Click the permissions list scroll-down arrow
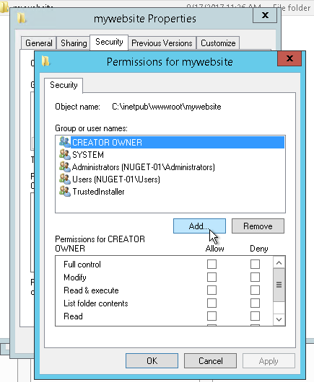The image size is (314, 382). coord(279,319)
